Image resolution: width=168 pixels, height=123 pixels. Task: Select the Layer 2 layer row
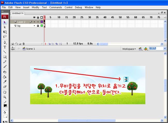[x=27, y=22]
